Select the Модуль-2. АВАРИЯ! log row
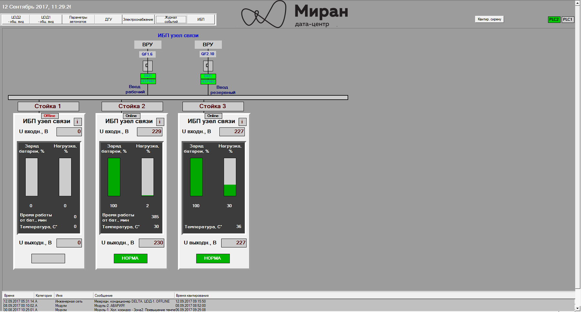581x312 pixels. [289, 306]
